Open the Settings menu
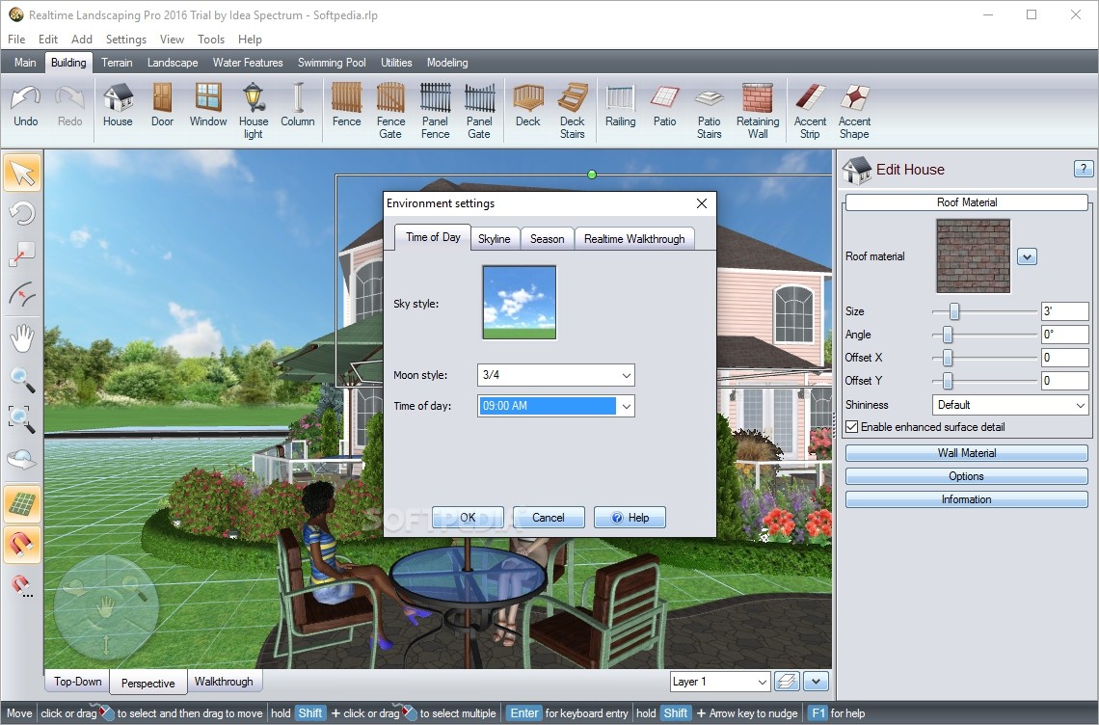Viewport: 1099px width, 725px height. click(x=126, y=40)
